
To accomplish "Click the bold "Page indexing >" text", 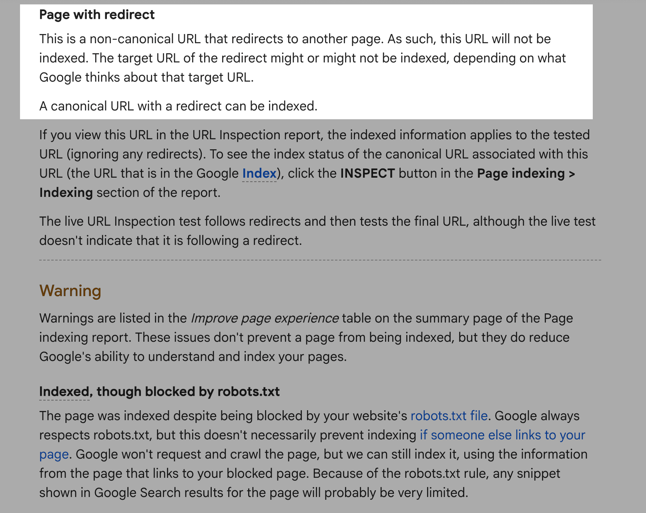I will pos(526,173).
